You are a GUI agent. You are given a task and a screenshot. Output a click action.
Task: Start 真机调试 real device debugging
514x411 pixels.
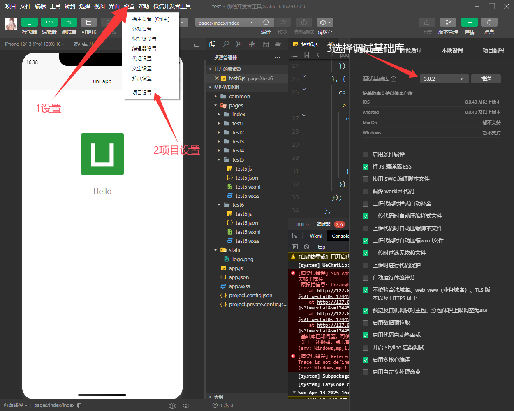coord(303,22)
